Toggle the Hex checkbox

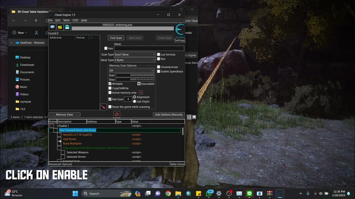click(106, 48)
